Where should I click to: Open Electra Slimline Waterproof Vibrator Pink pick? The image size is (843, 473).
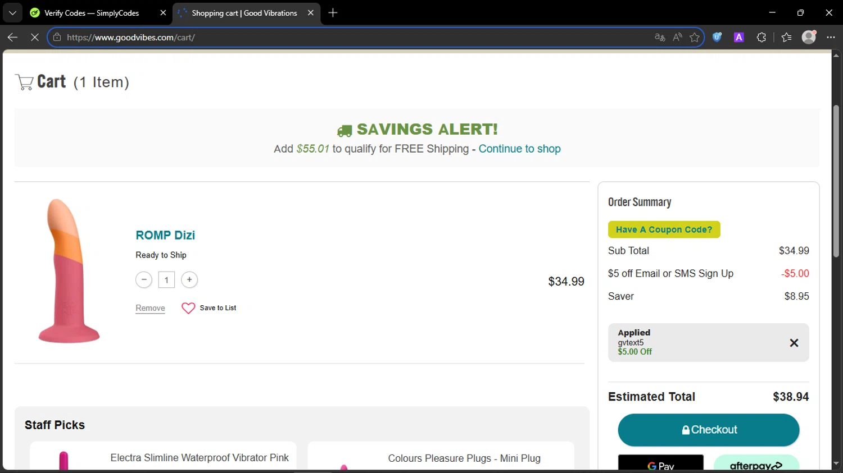pos(200,458)
